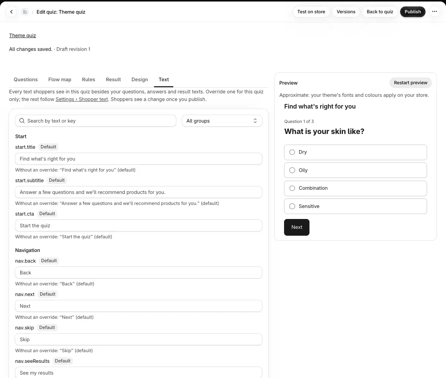Screen dimensions: 446x378
Task: Open the Result tab
Action: [113, 79]
